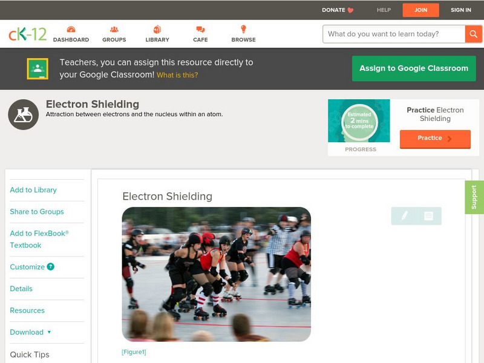Image resolution: width=484 pixels, height=363 pixels.
Task: Click Add to FlexBook Textbook link
Action: (x=39, y=239)
